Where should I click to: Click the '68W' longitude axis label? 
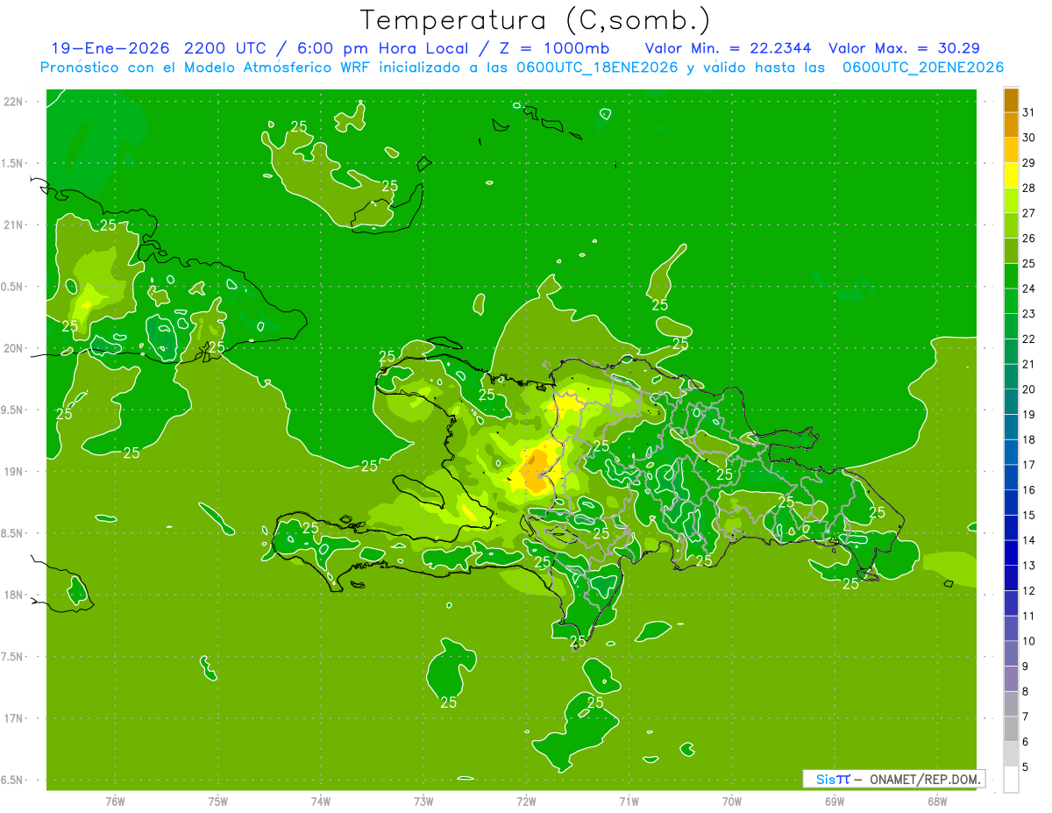point(936,801)
